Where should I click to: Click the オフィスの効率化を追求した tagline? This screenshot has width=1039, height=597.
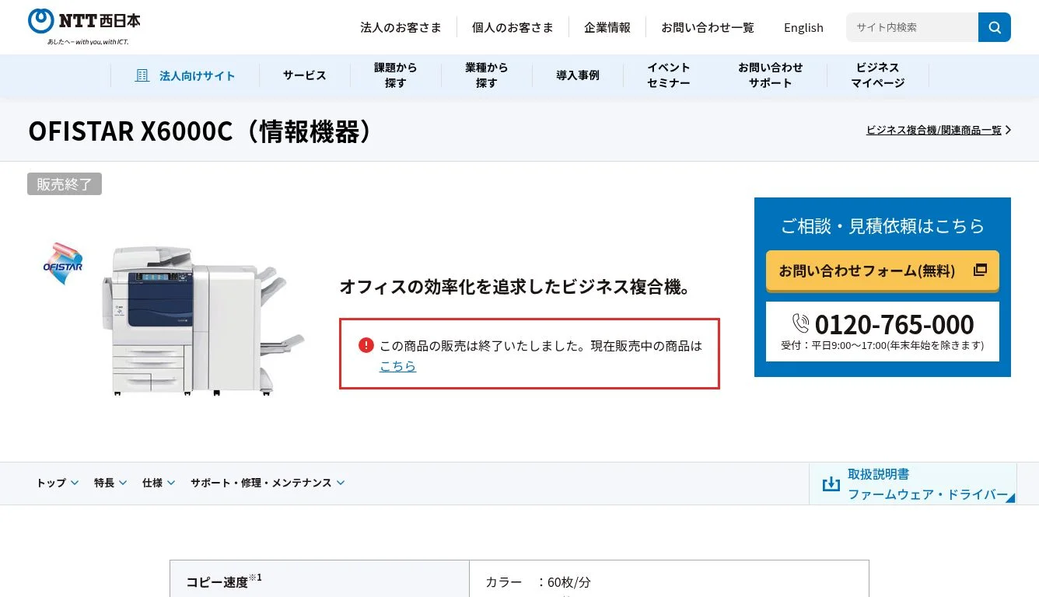515,287
